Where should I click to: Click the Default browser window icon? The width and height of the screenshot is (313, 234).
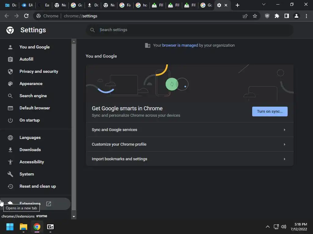pos(10,108)
